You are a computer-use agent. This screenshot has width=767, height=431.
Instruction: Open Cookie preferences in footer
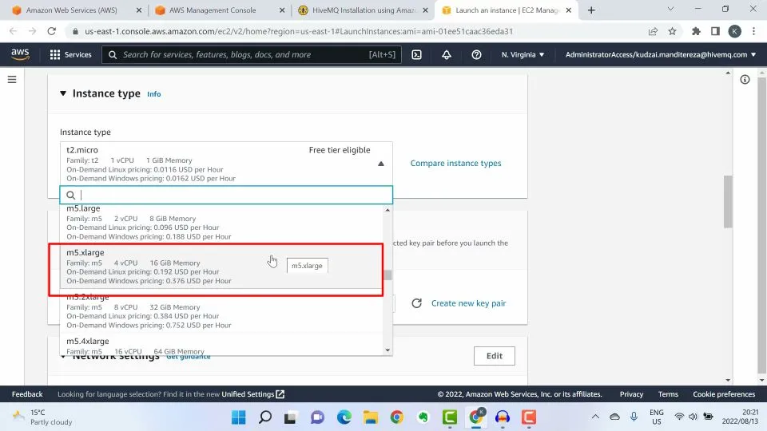[724, 394]
